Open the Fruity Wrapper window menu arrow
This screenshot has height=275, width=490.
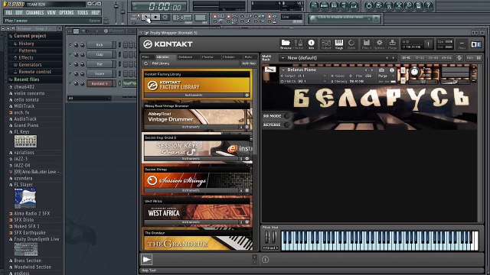pos(141,32)
